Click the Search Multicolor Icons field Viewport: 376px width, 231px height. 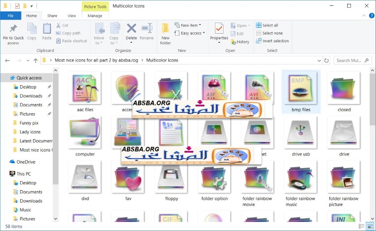click(x=352, y=61)
